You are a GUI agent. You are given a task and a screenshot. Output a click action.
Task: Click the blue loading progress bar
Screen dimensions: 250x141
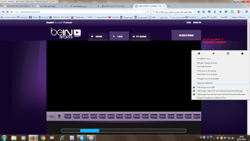click(x=89, y=130)
